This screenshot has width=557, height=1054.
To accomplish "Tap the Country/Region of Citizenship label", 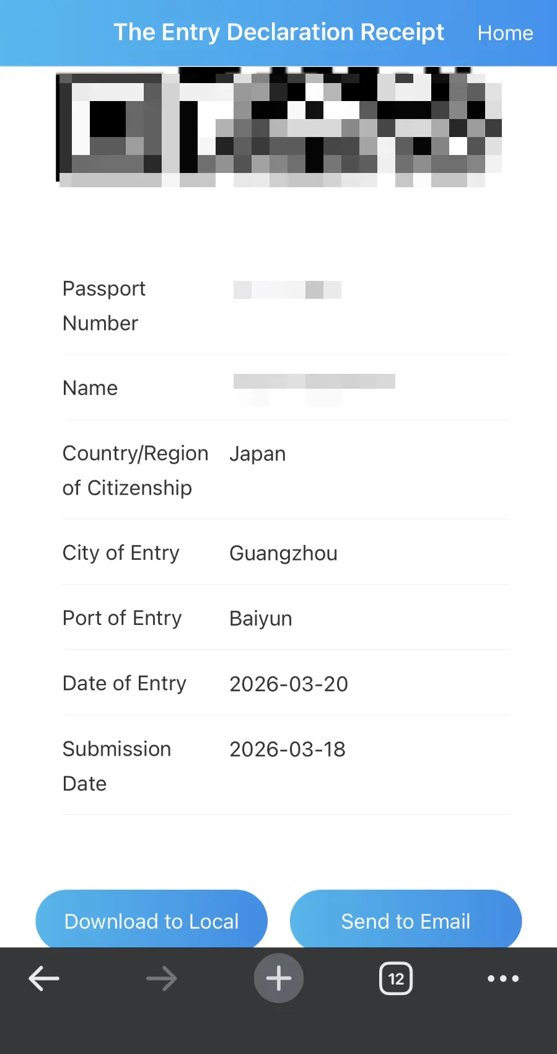I will point(135,471).
